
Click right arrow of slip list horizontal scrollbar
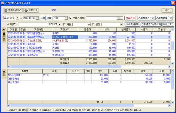[x=169, y=67]
